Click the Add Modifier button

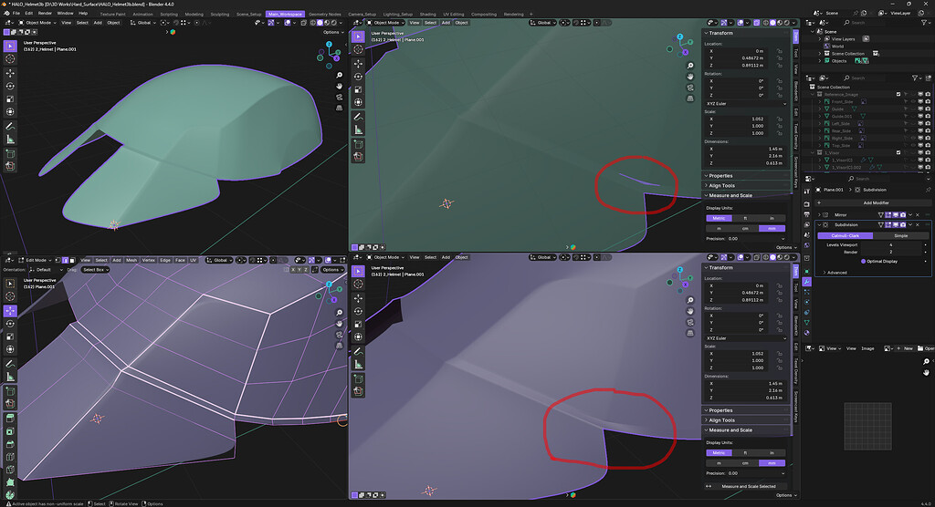(x=876, y=203)
